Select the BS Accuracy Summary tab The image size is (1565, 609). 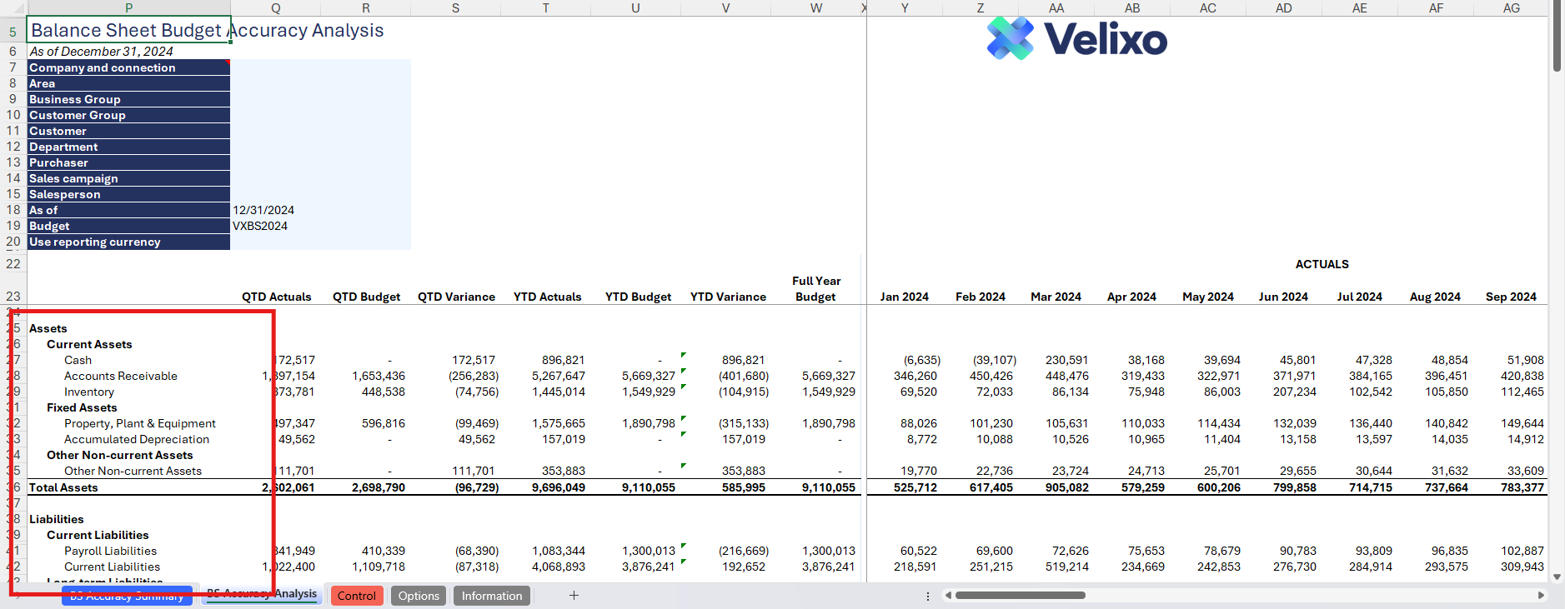click(127, 597)
